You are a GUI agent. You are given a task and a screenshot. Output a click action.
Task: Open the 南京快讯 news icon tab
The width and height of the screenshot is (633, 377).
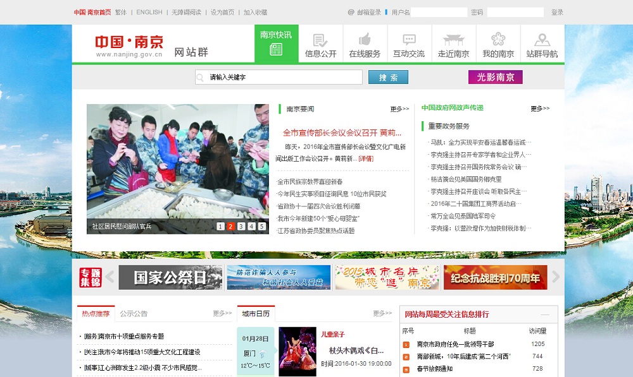click(x=276, y=44)
